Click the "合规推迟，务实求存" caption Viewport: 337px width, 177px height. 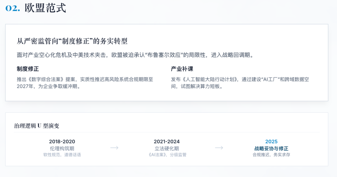point(271,155)
